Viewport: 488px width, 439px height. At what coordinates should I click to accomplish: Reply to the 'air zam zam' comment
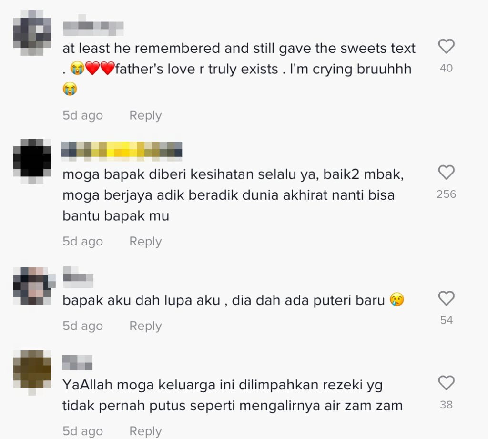[x=145, y=431]
